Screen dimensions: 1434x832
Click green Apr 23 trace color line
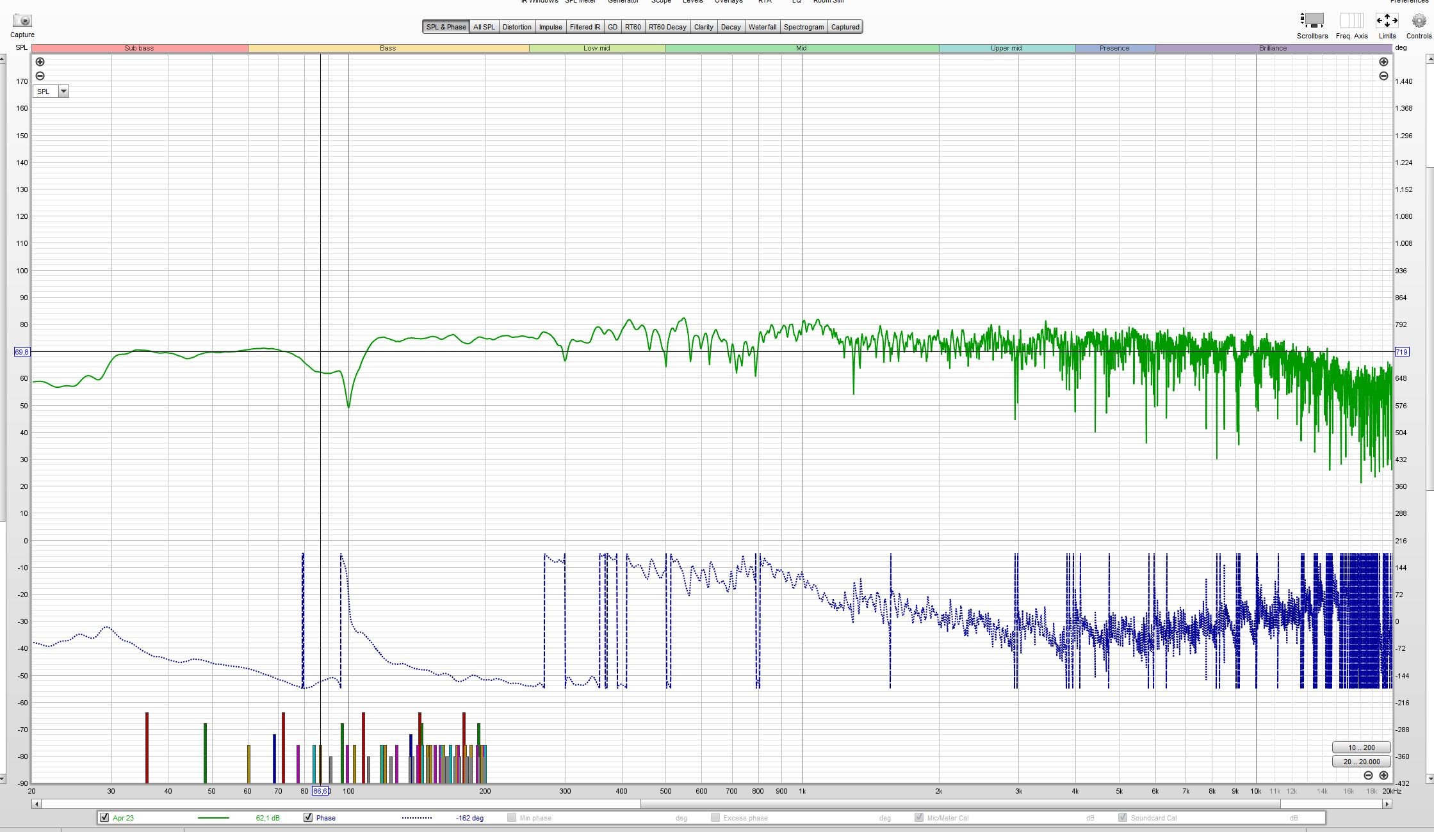[213, 818]
